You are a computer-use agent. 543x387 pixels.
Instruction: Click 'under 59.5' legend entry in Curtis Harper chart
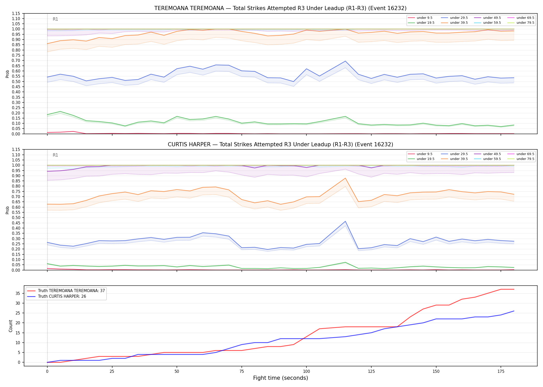click(x=488, y=159)
